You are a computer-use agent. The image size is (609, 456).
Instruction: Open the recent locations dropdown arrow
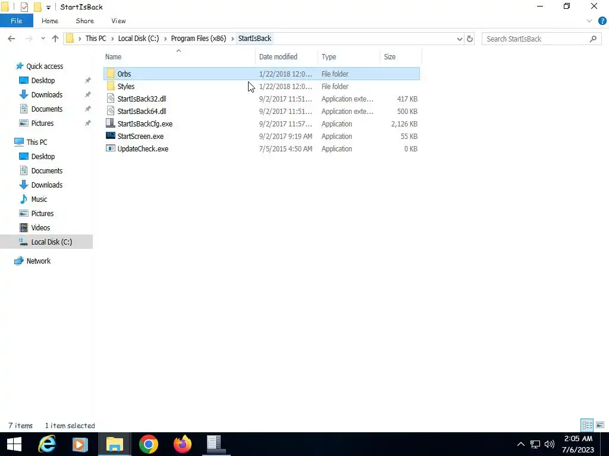(x=43, y=39)
